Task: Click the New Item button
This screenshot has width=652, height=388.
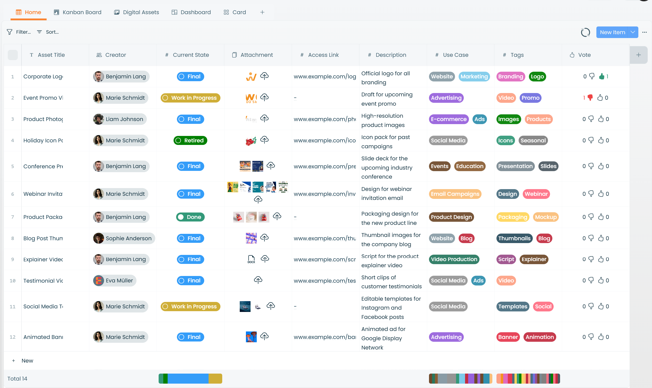Action: pyautogui.click(x=612, y=32)
